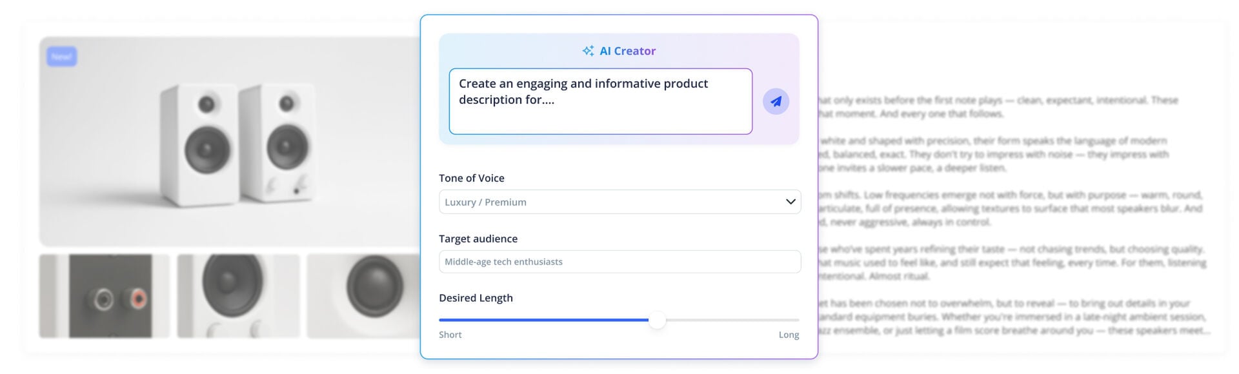
Task: Select the RCA connectors thumbnail
Action: pos(103,295)
